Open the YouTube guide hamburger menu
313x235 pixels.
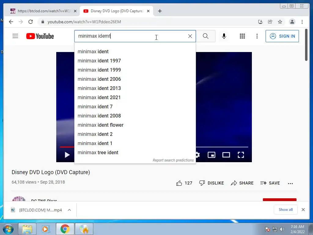click(x=15, y=36)
